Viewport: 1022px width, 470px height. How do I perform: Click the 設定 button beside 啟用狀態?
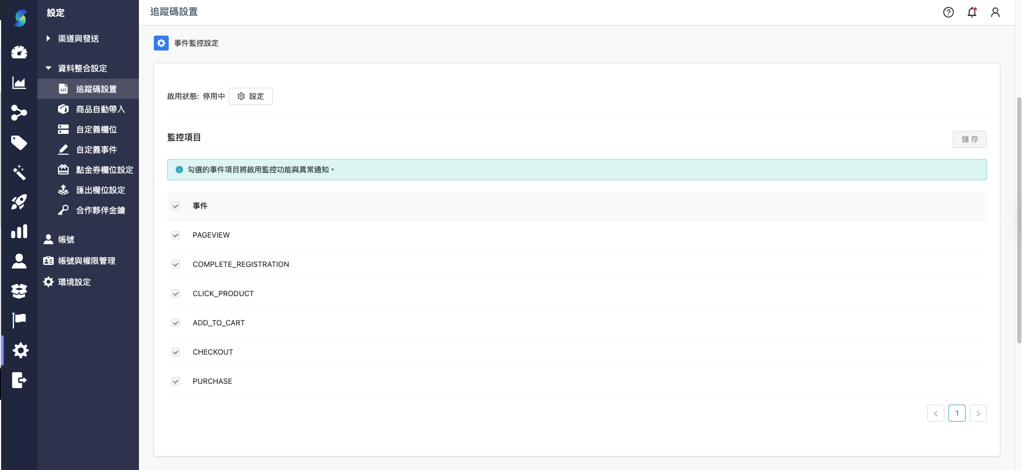tap(251, 96)
